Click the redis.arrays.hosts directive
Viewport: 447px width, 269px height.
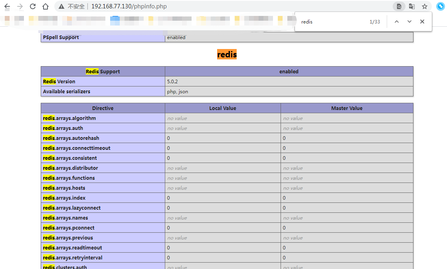(x=64, y=188)
